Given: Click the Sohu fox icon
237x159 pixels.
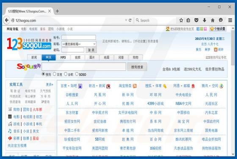Looking at the screenshot, I should [165, 86].
